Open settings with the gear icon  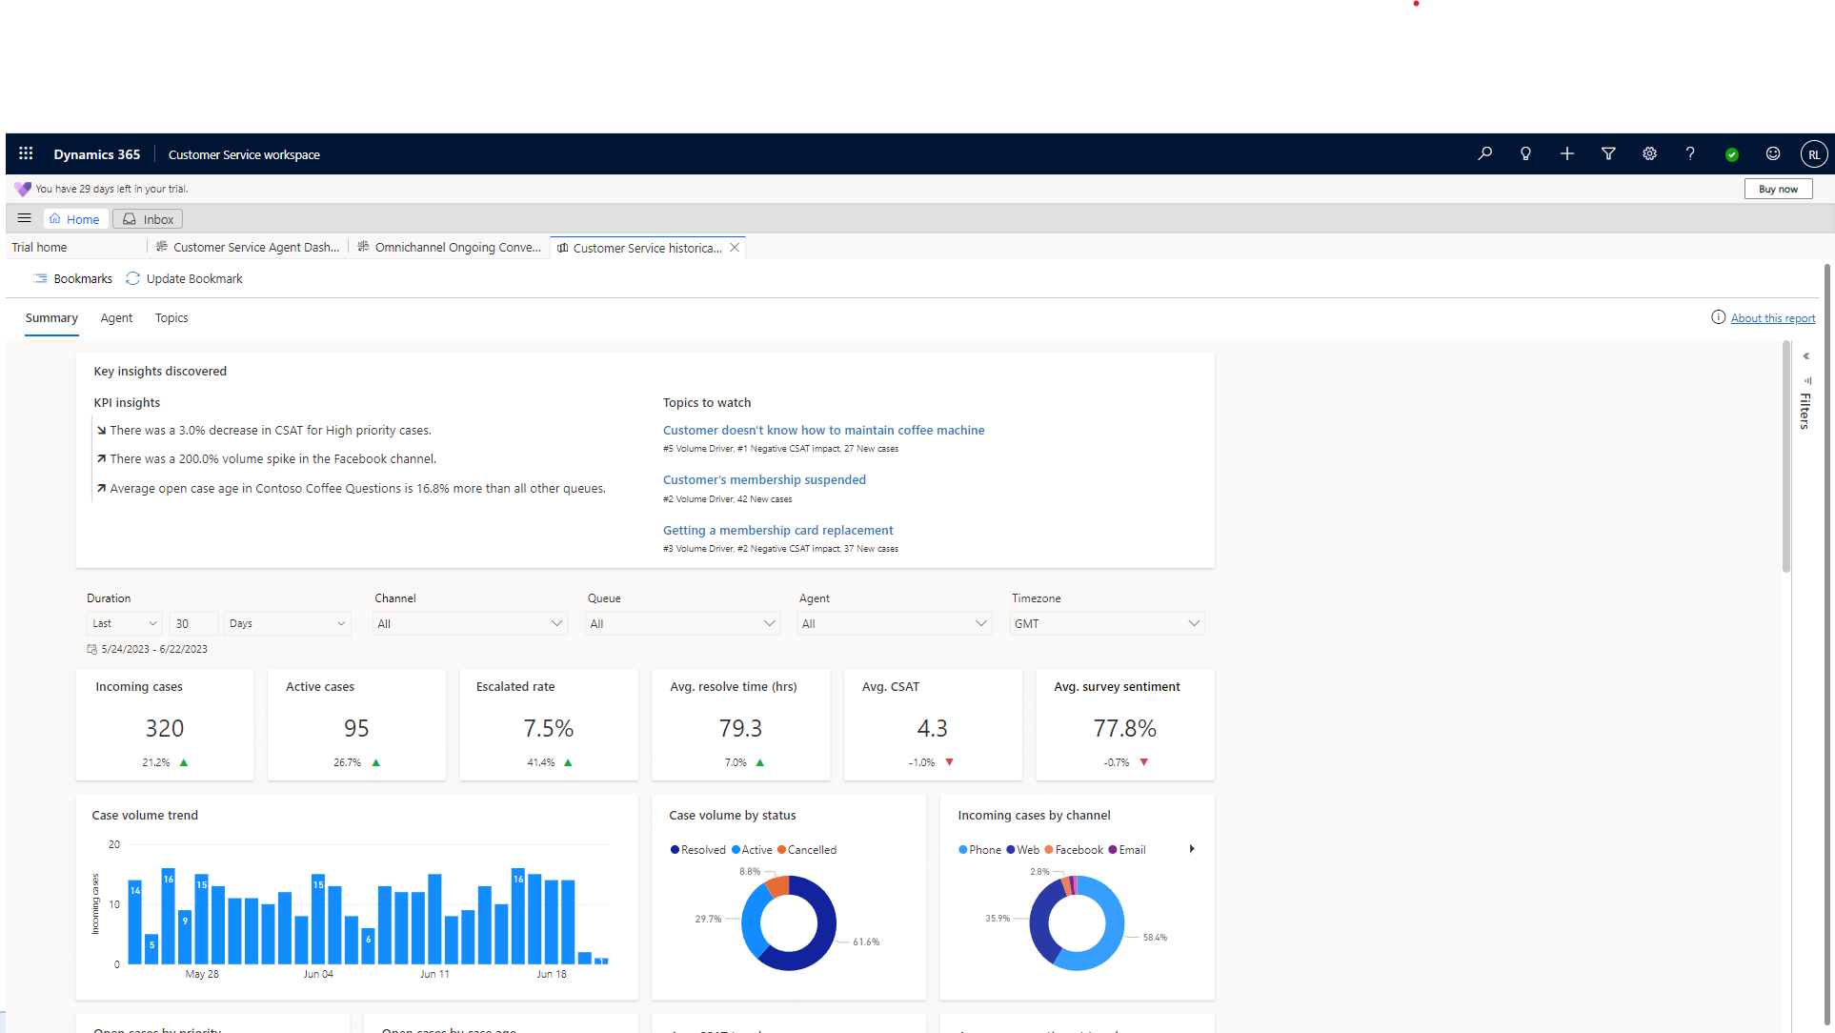pos(1650,153)
